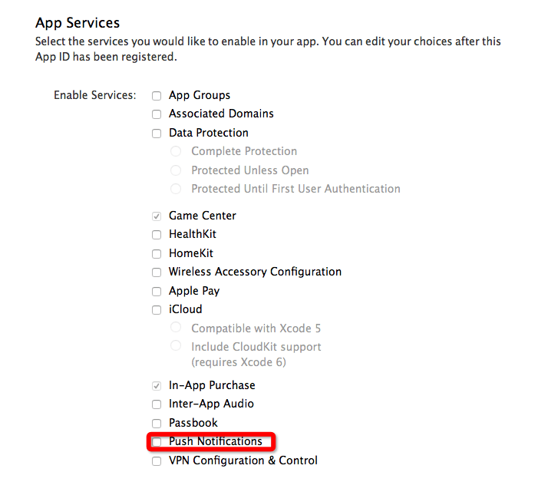Enable the iCloud service checkbox
The image size is (548, 495).
point(157,310)
